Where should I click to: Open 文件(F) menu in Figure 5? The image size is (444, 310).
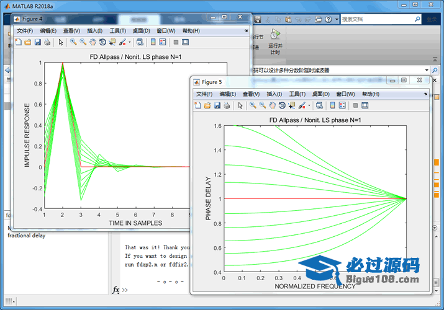(x=204, y=94)
